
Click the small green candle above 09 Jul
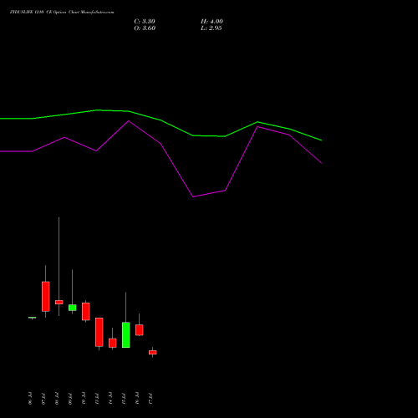(73, 308)
